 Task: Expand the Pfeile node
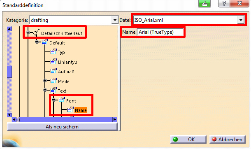[45, 81]
